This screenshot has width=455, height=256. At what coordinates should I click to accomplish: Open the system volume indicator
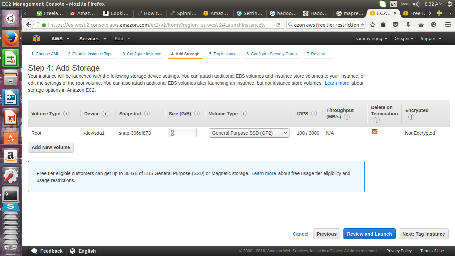416,4
